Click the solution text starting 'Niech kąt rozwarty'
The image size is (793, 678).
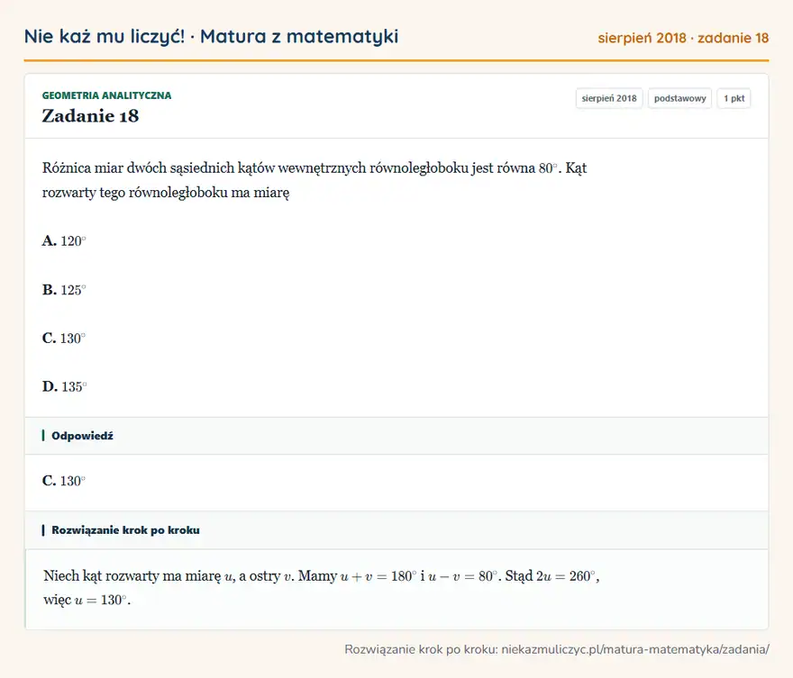click(322, 588)
